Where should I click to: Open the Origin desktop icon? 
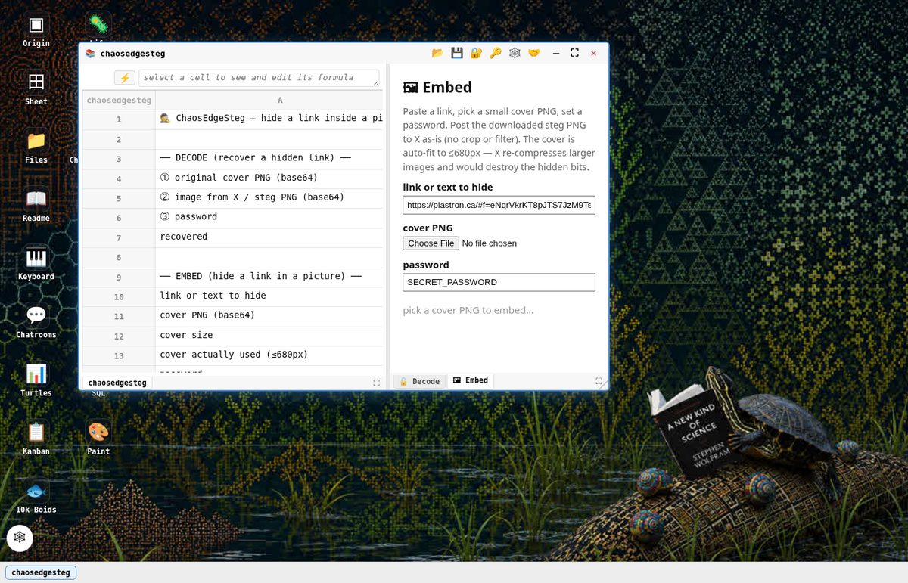coord(36,31)
